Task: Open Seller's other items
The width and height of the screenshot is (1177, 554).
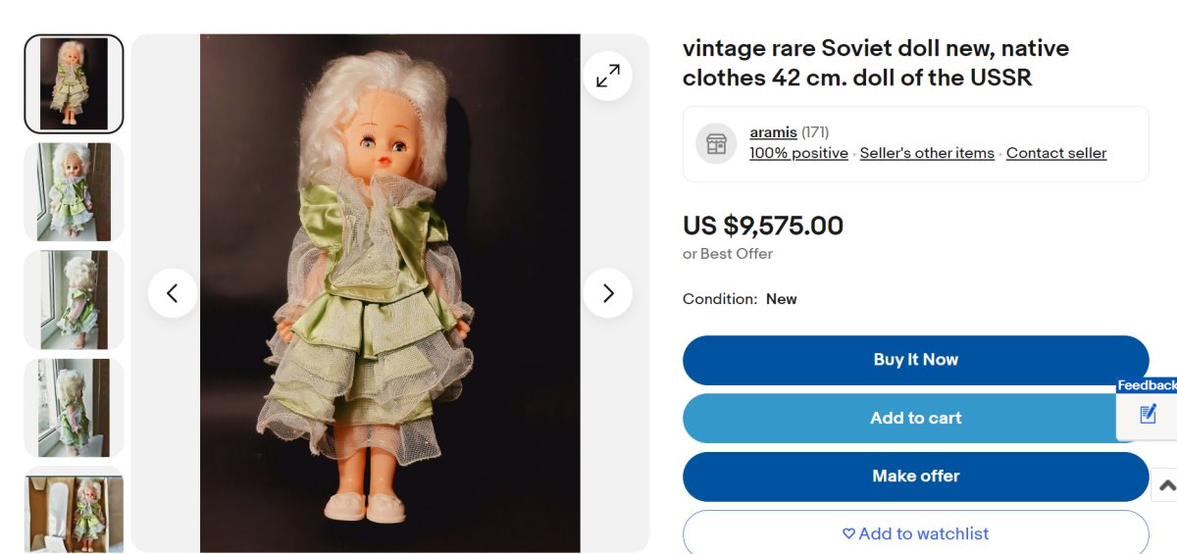Action: coord(927,153)
